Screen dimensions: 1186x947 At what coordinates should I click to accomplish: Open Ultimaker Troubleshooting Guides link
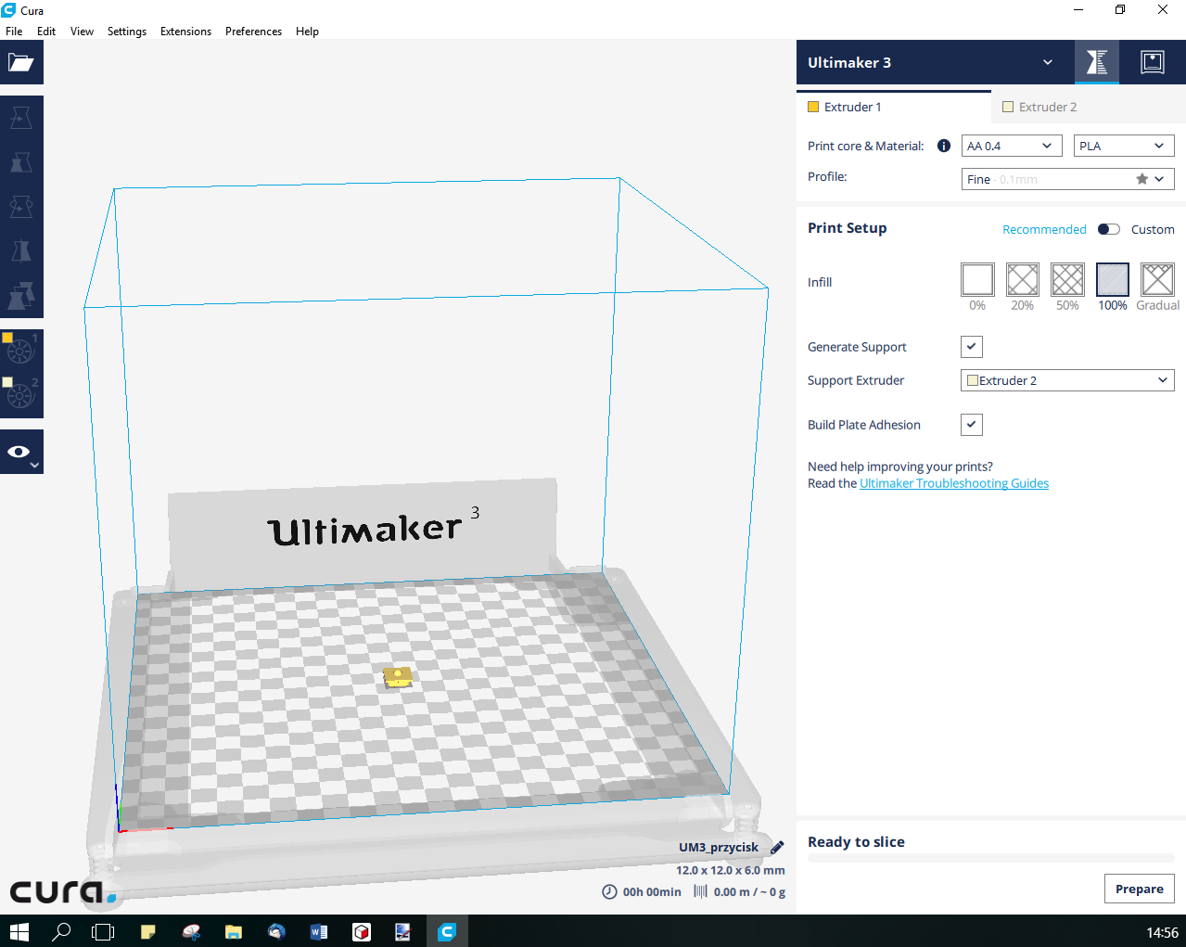click(x=954, y=483)
